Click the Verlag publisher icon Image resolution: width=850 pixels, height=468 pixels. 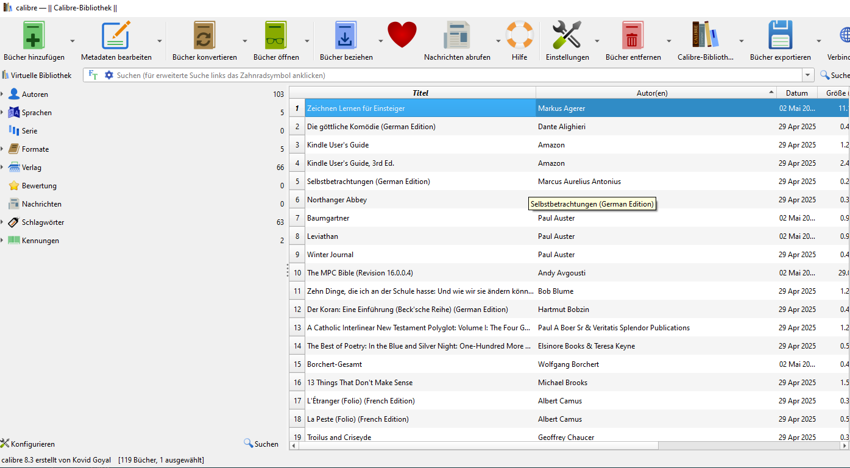(14, 168)
